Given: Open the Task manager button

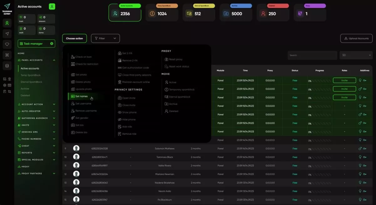Looking at the screenshot, I should [x=36, y=43].
